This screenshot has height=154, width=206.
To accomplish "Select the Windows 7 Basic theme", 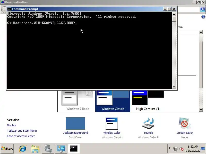I will (78, 101).
